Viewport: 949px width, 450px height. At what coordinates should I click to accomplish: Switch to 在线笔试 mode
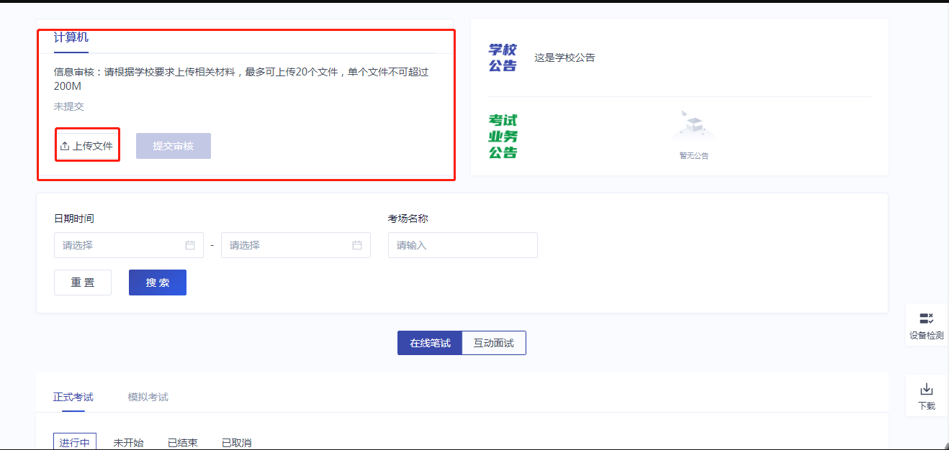[x=430, y=343]
